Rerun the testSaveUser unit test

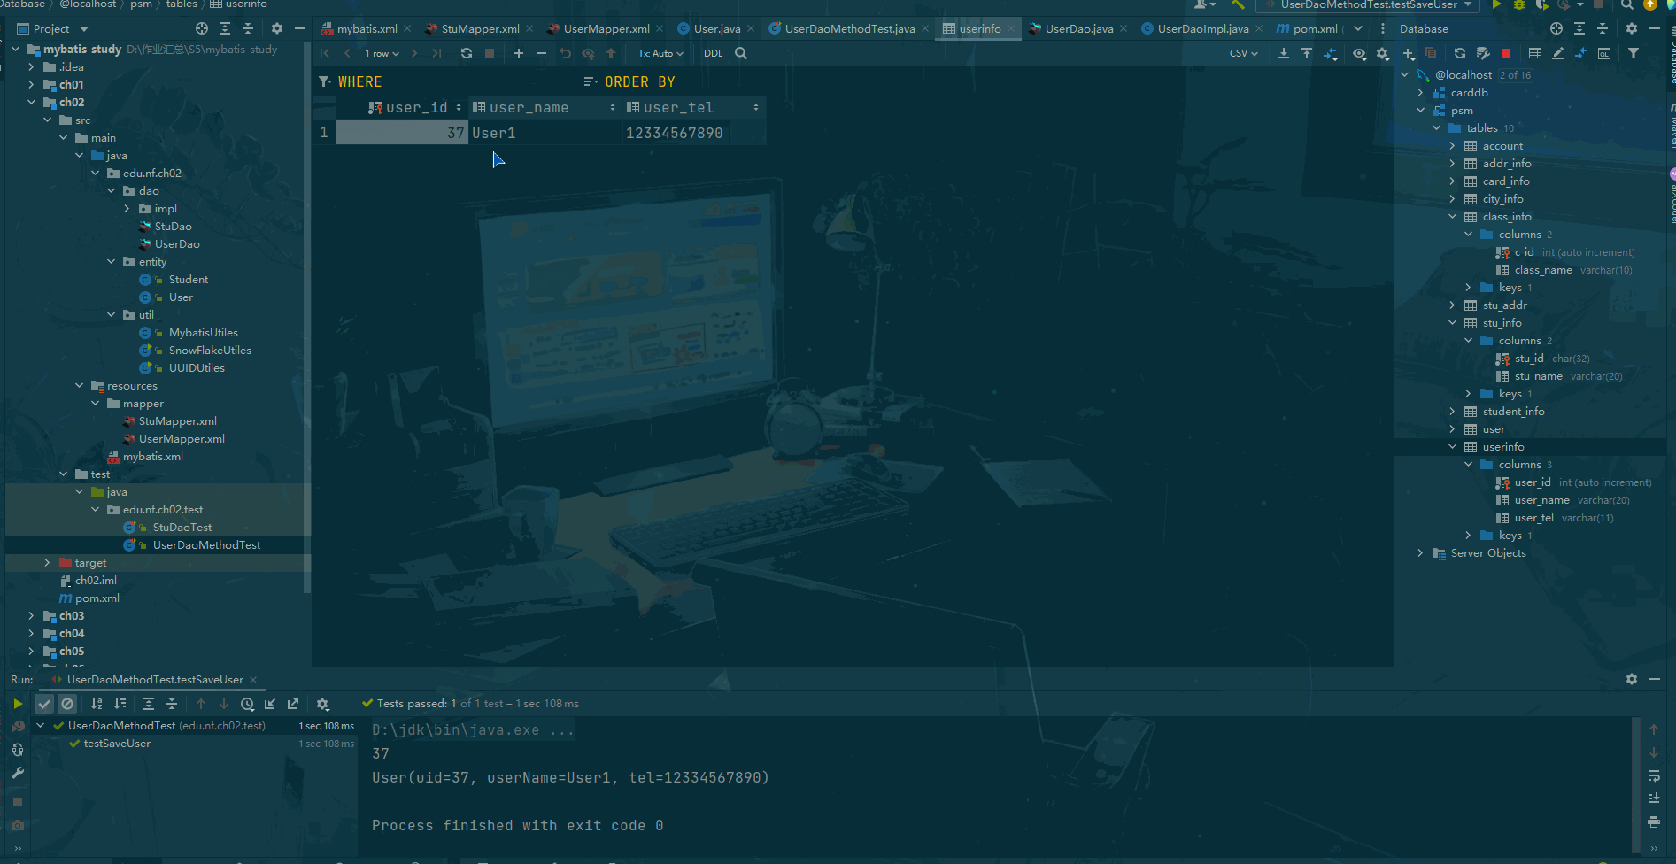(x=18, y=704)
